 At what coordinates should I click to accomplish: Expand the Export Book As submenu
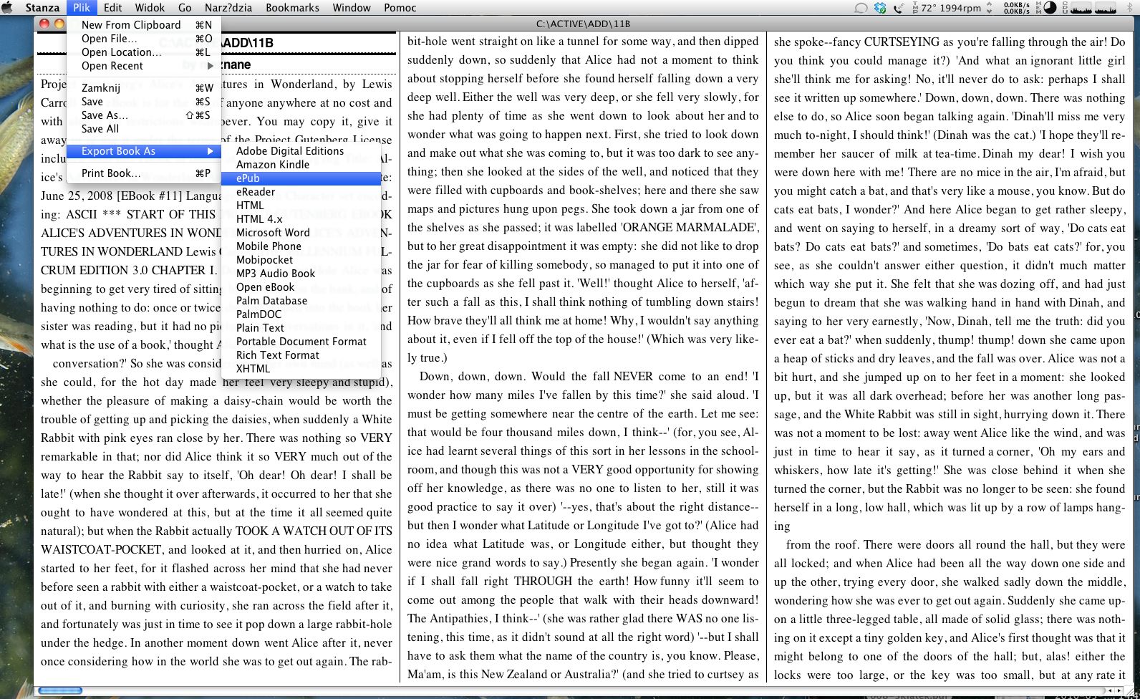144,151
